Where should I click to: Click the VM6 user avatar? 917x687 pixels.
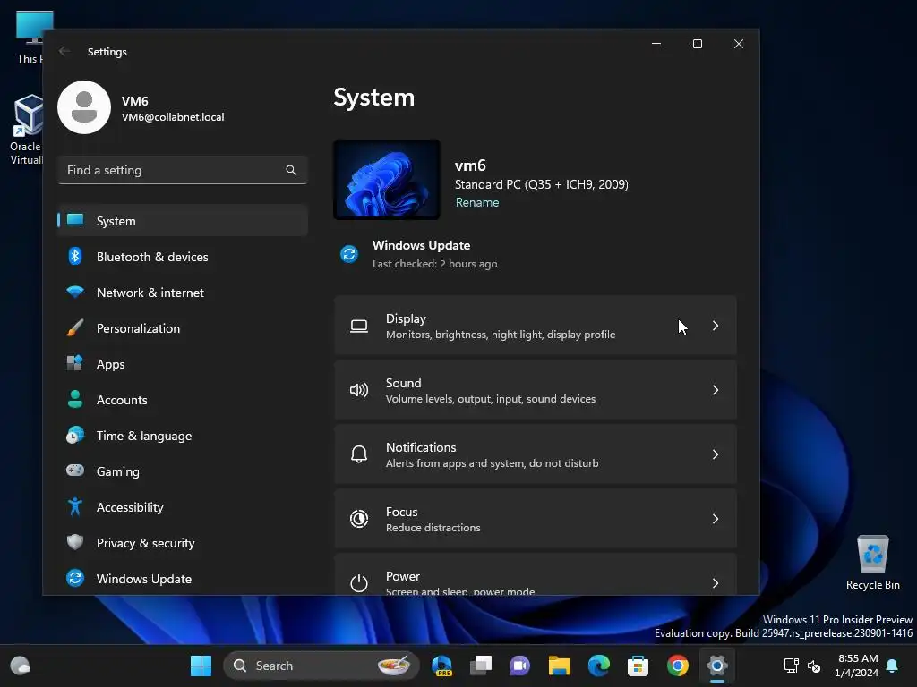click(84, 107)
